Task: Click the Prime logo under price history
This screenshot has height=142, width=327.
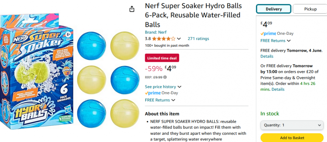Action: coord(153,93)
